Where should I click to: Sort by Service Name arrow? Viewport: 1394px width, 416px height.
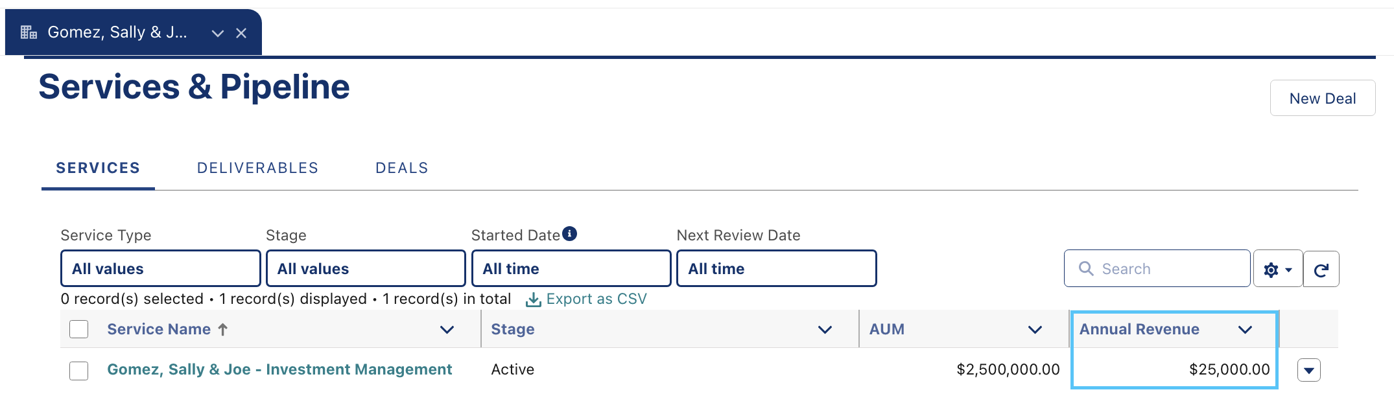click(223, 329)
